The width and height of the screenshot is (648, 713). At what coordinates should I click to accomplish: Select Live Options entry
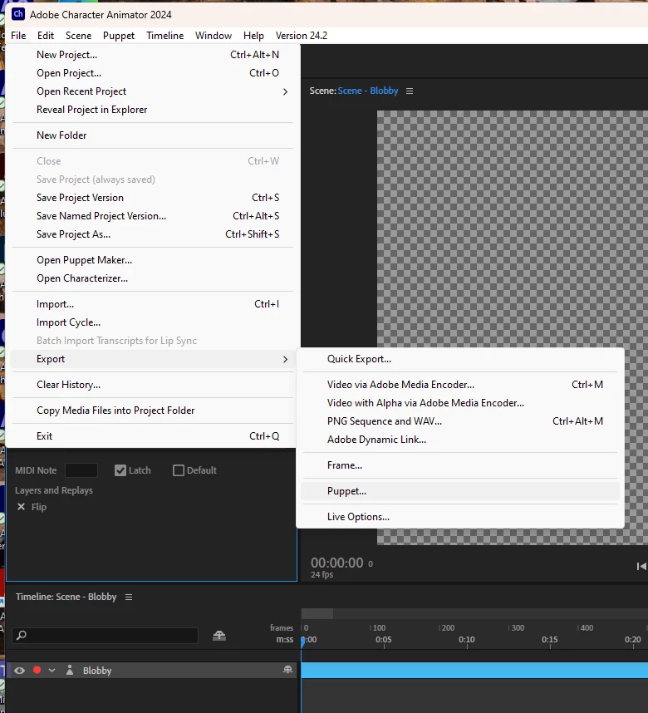460,517
